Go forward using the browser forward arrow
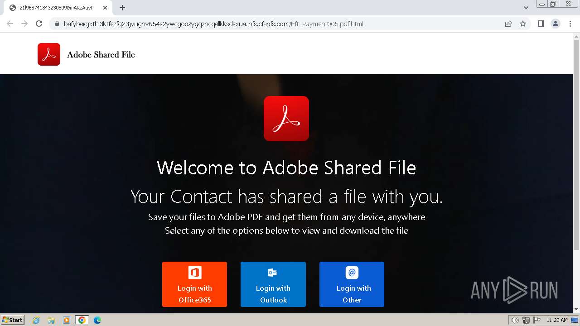This screenshot has width=580, height=326. [x=24, y=24]
